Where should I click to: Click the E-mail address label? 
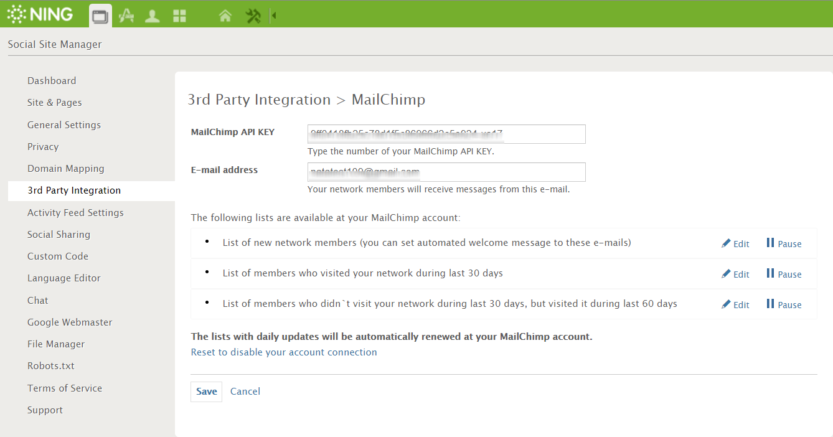pyautogui.click(x=224, y=170)
